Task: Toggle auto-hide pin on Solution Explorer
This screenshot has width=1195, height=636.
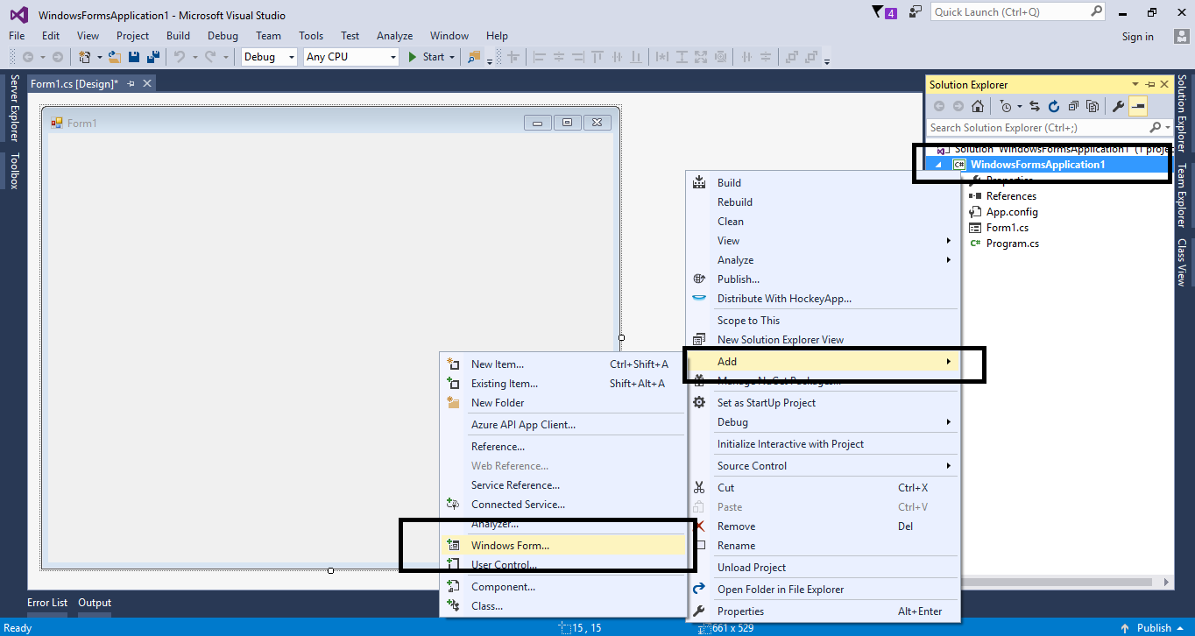Action: [1150, 85]
